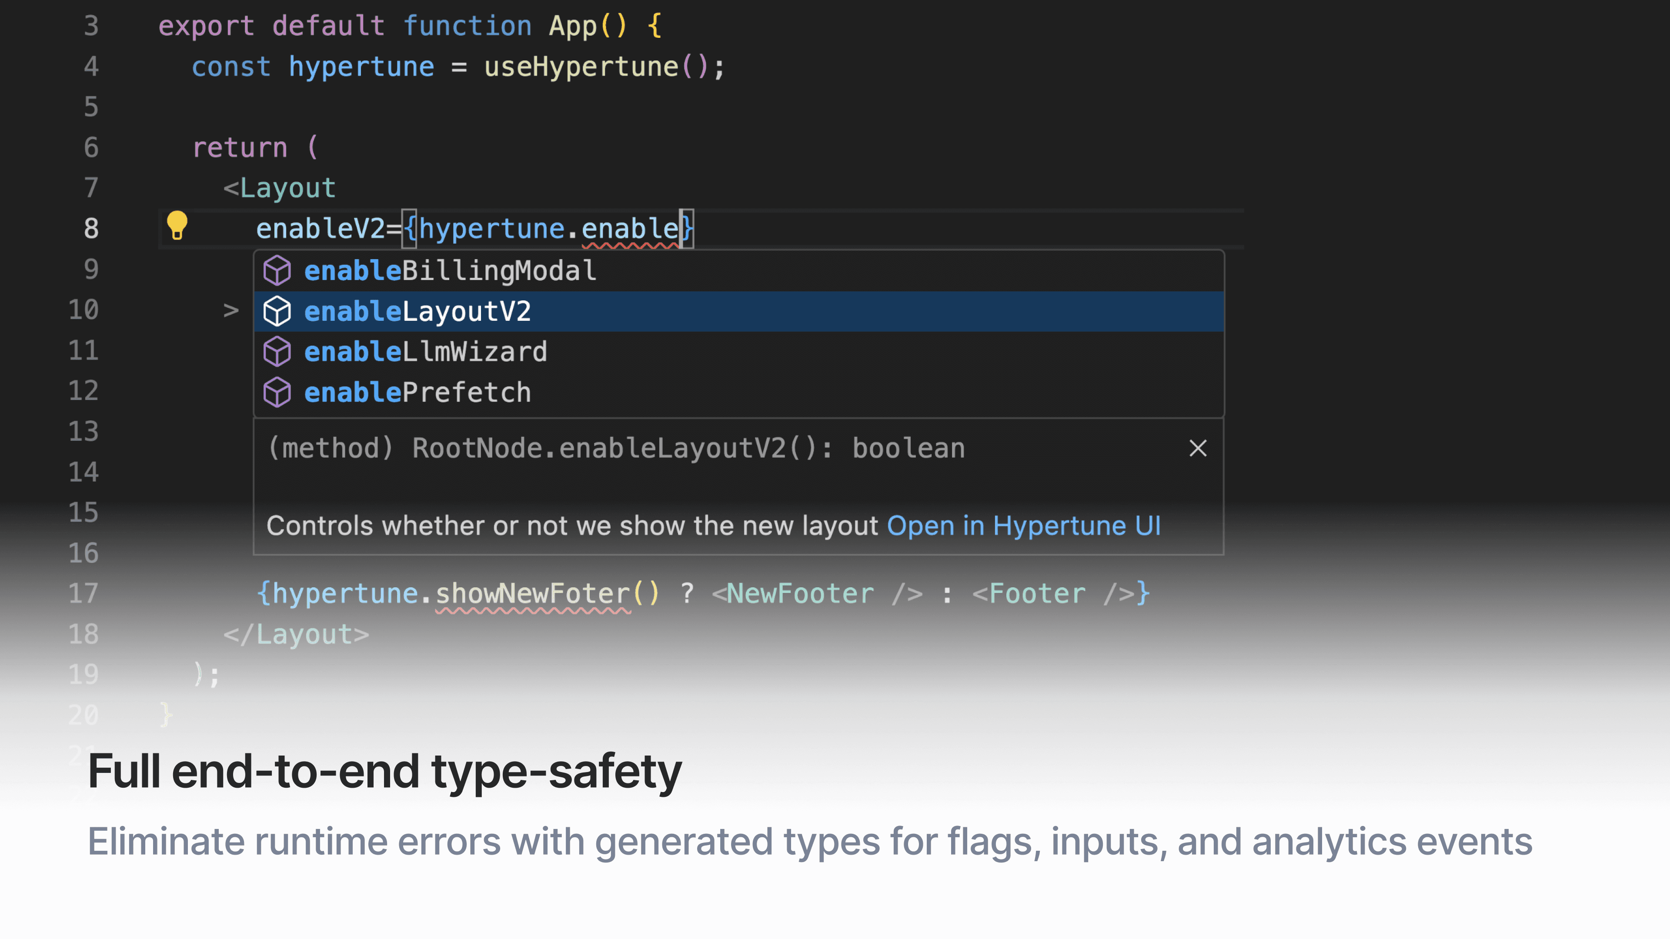Screen dimensions: 1670x939
Task: Choose the highlighted enableLayoutV2 suggestion
Action: (417, 312)
